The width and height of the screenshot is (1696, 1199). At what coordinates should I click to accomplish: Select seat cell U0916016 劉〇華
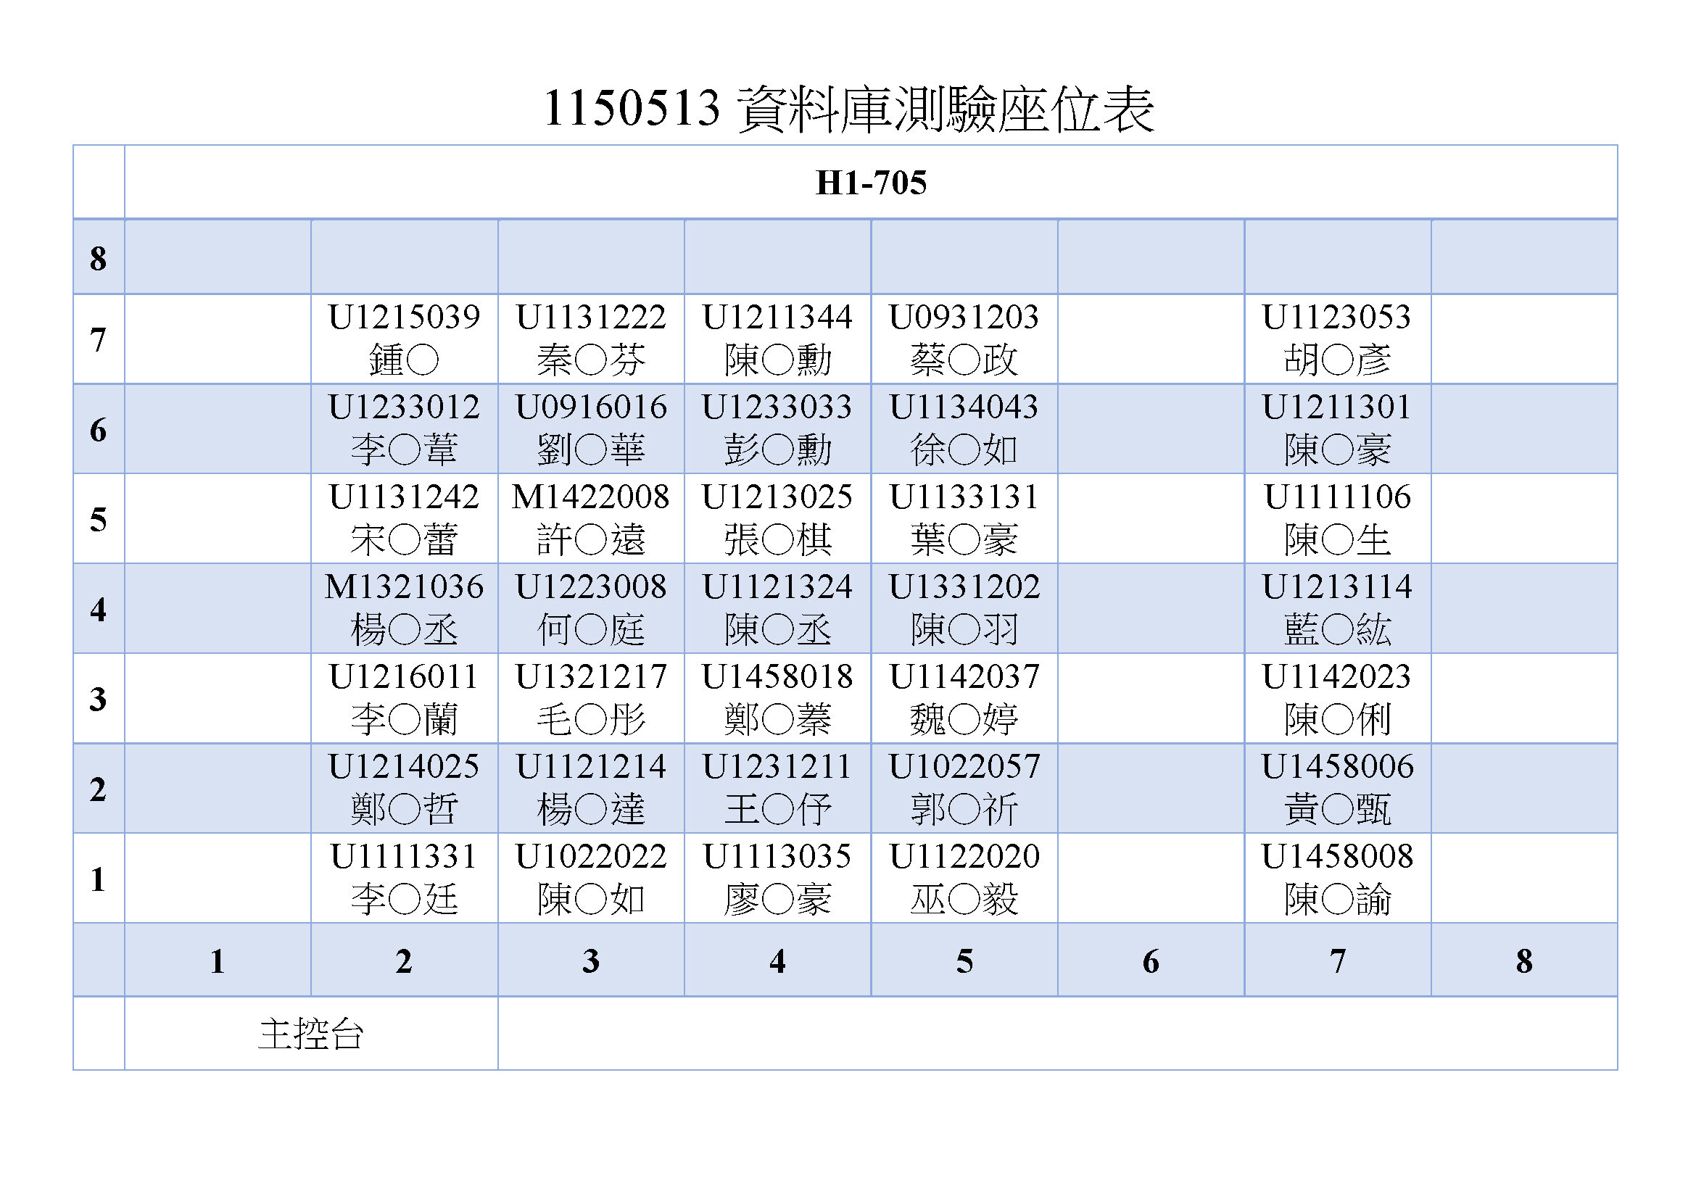pyautogui.click(x=591, y=429)
